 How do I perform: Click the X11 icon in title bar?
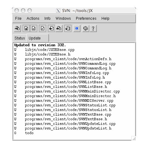pyautogui.click(x=58, y=10)
